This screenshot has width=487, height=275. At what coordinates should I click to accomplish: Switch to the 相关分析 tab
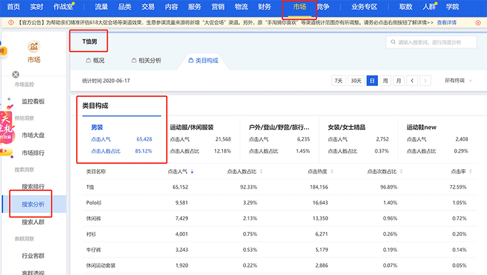pos(146,61)
